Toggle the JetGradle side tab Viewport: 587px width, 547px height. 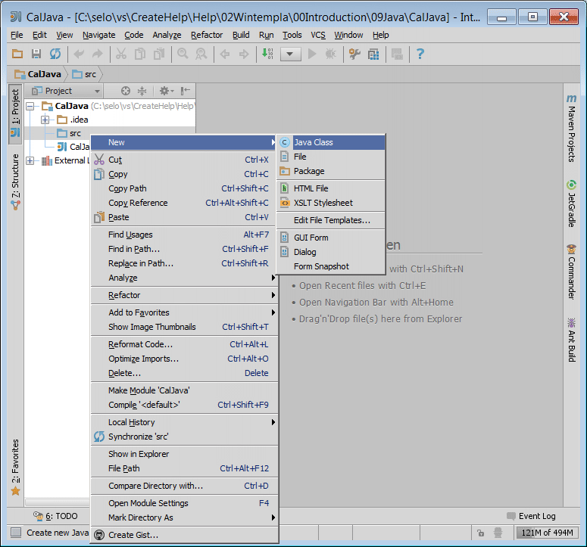(571, 204)
